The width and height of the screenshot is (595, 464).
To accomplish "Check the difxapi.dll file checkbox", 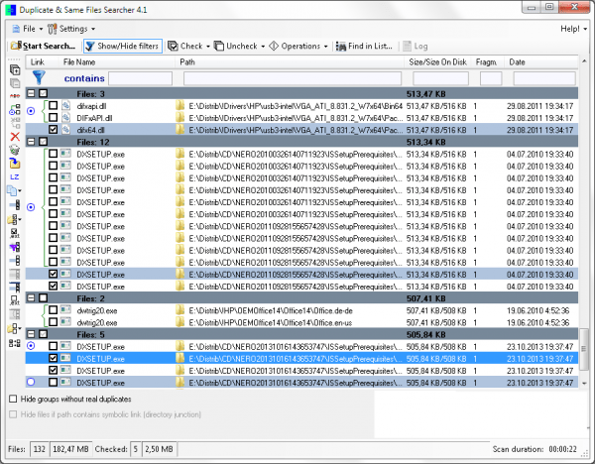I will [54, 104].
